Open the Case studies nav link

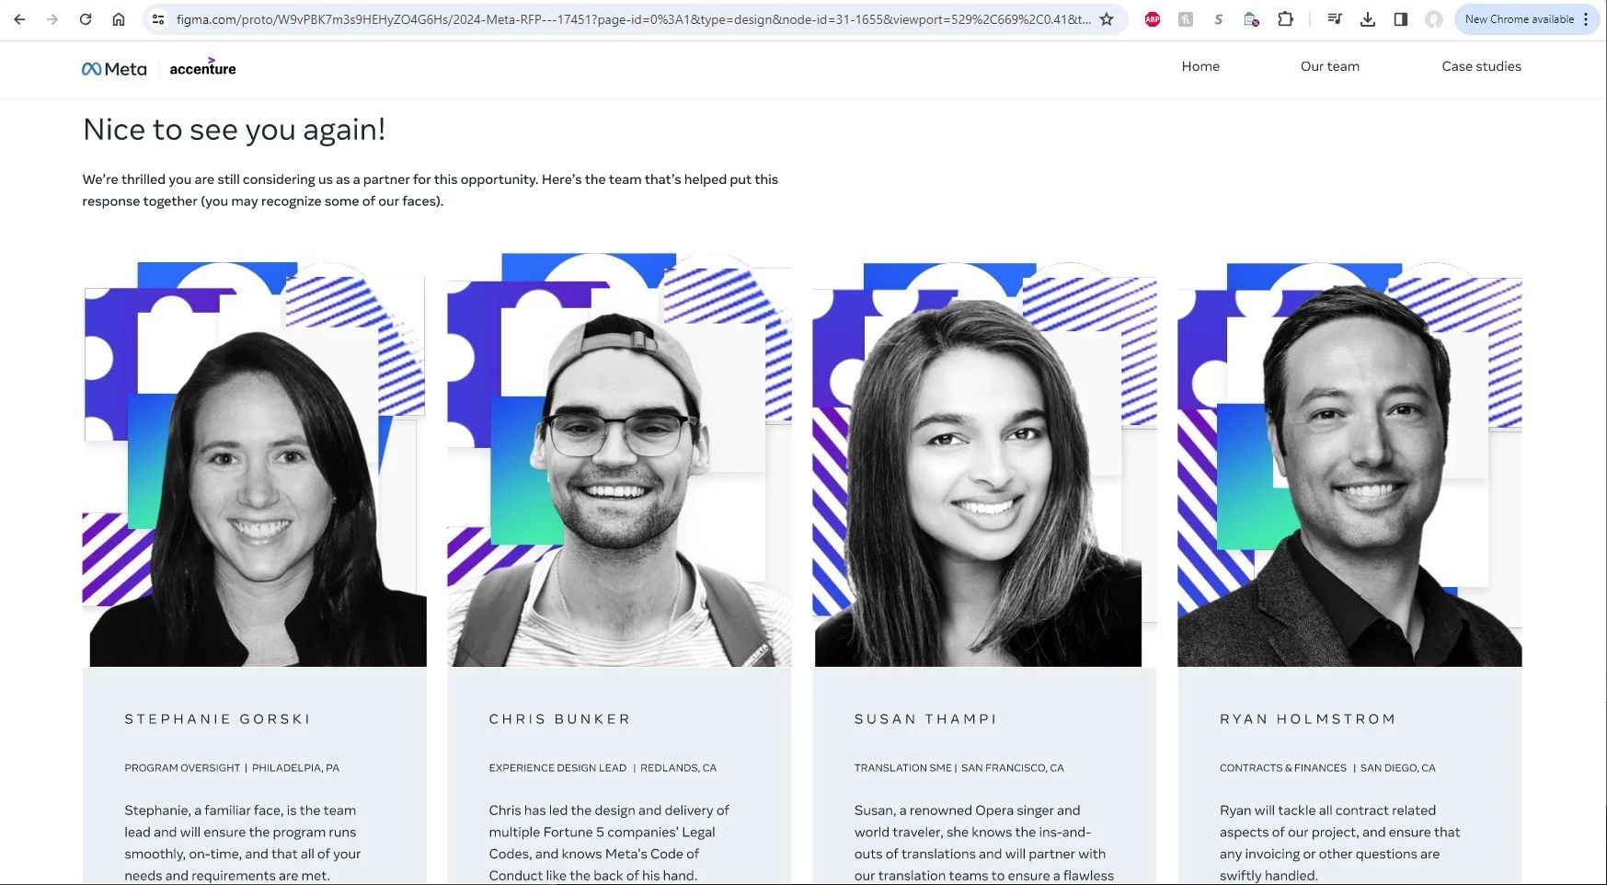coord(1481,66)
